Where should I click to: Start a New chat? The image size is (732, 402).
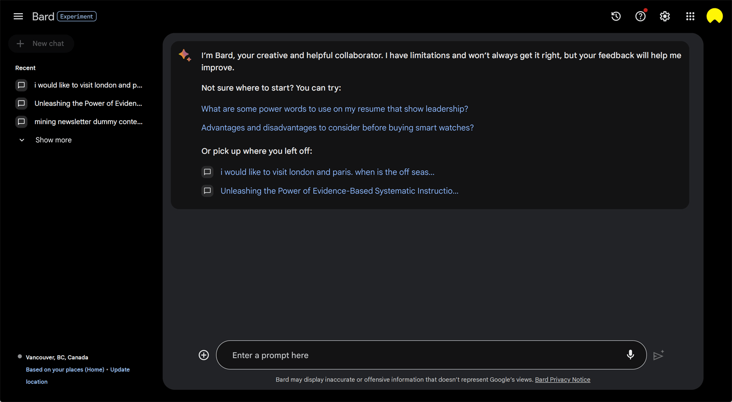point(41,44)
